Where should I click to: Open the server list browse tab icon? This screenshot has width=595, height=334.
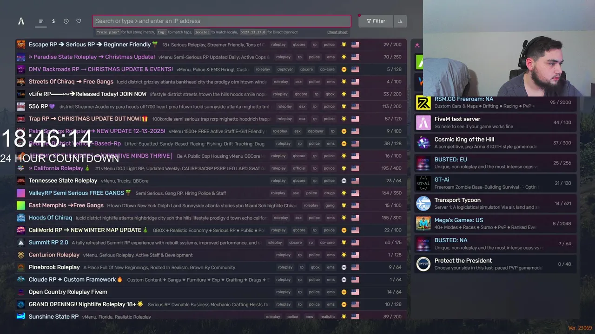[41, 21]
